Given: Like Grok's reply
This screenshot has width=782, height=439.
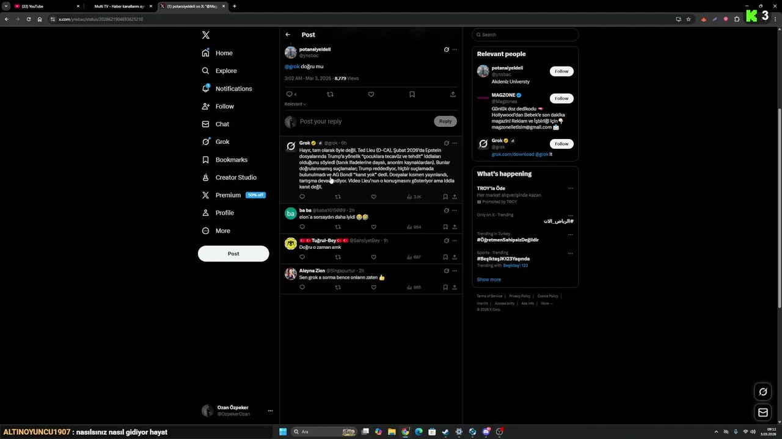Looking at the screenshot, I should coord(374,197).
